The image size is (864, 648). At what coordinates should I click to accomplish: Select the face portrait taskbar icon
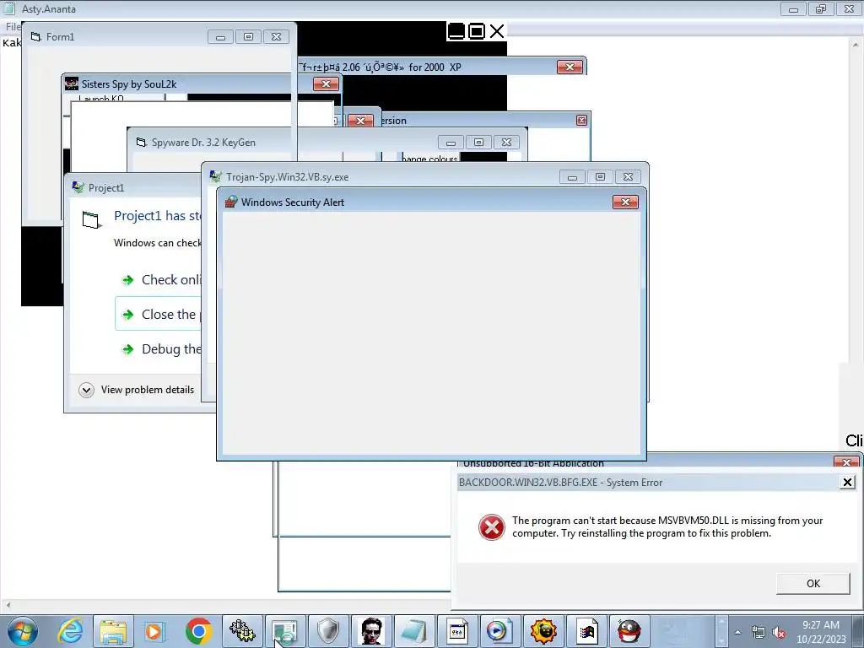point(371,631)
